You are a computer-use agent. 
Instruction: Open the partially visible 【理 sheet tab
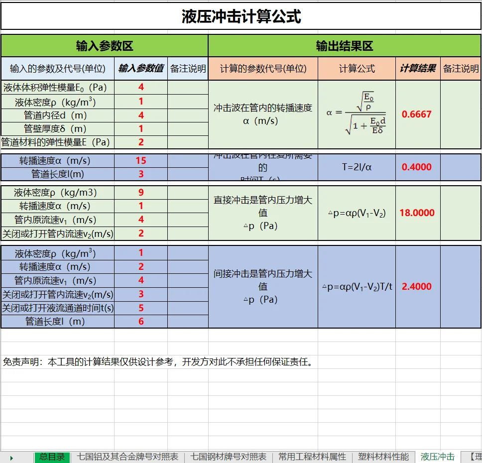[x=472, y=457]
